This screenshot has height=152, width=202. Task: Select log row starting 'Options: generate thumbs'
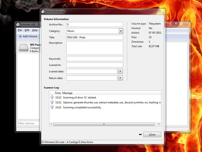[x=105, y=102]
